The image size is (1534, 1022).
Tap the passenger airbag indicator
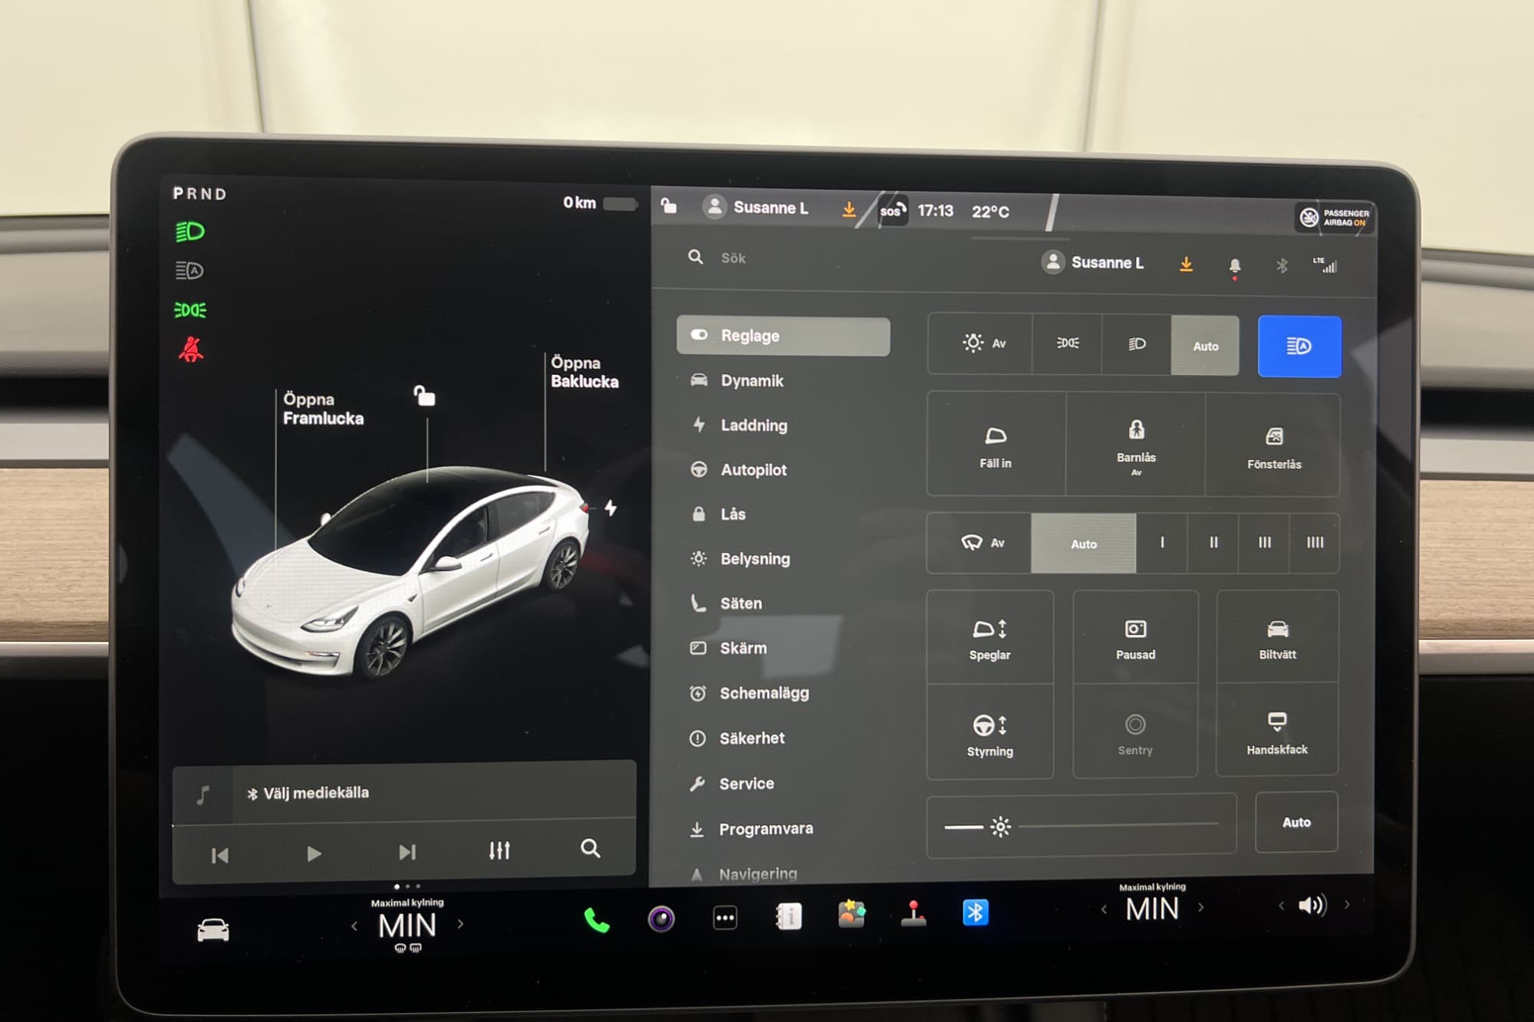[x=1335, y=218]
